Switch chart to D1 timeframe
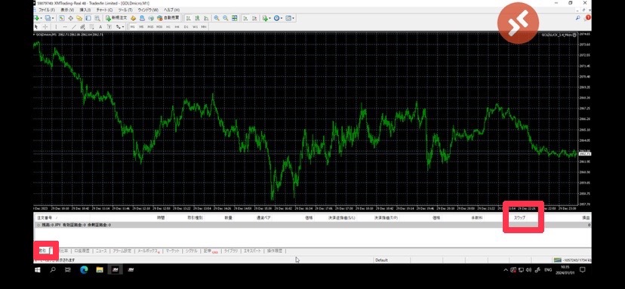 pos(186,26)
